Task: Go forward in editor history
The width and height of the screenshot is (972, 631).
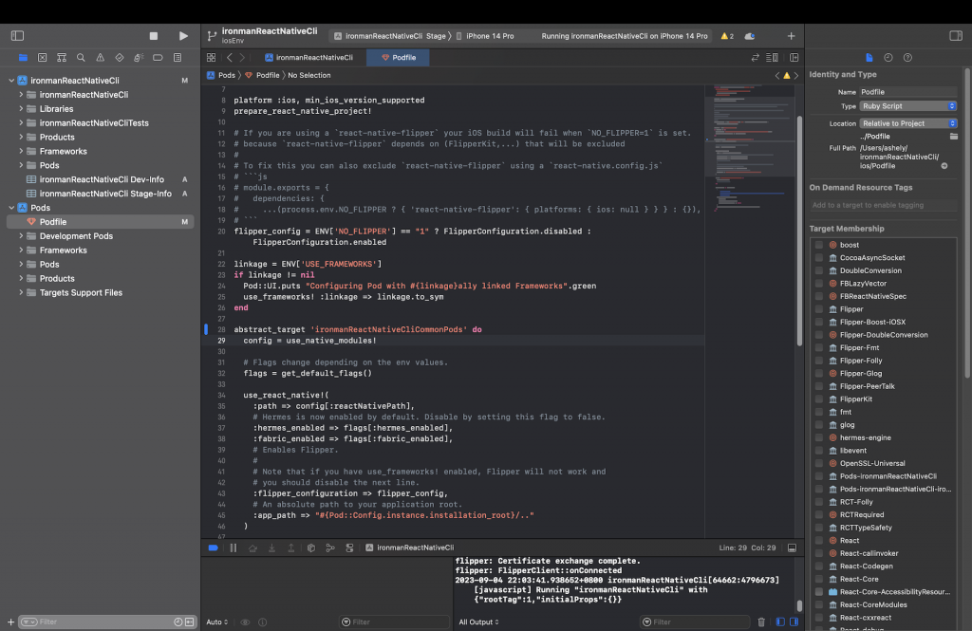Action: click(x=242, y=58)
